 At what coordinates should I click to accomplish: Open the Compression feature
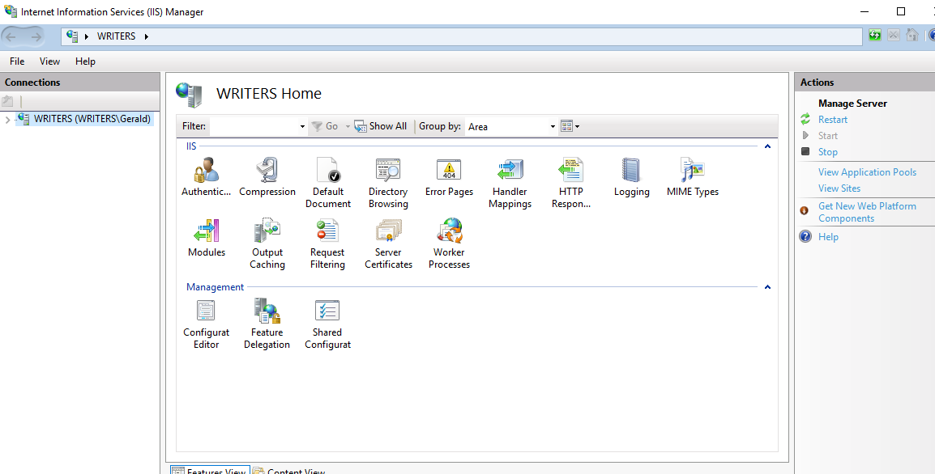pos(267,171)
